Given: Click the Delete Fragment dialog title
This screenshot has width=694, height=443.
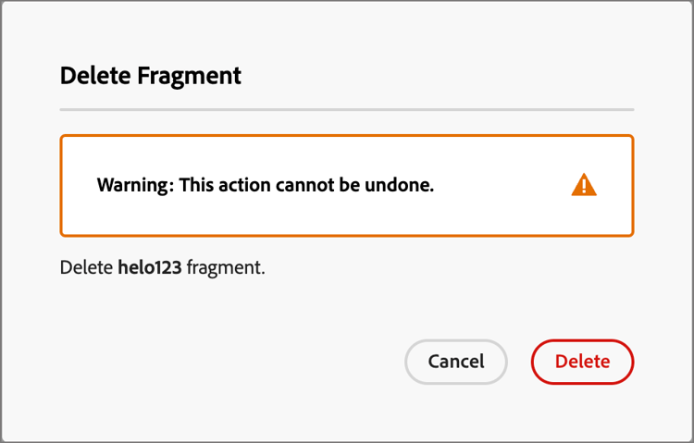Looking at the screenshot, I should [x=150, y=76].
